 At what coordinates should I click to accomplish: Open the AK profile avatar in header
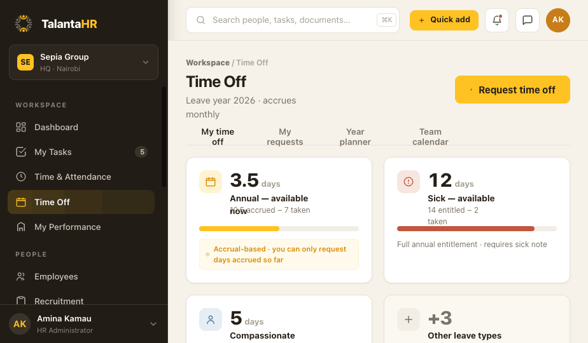click(x=558, y=20)
